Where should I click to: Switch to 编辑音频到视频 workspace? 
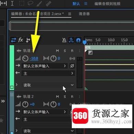click(x=107, y=4)
